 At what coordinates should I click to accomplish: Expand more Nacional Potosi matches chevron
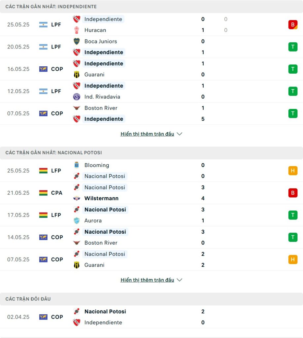(180, 280)
